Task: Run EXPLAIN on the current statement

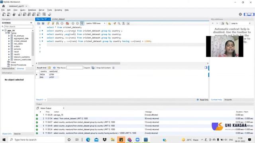Action: tap(57, 23)
